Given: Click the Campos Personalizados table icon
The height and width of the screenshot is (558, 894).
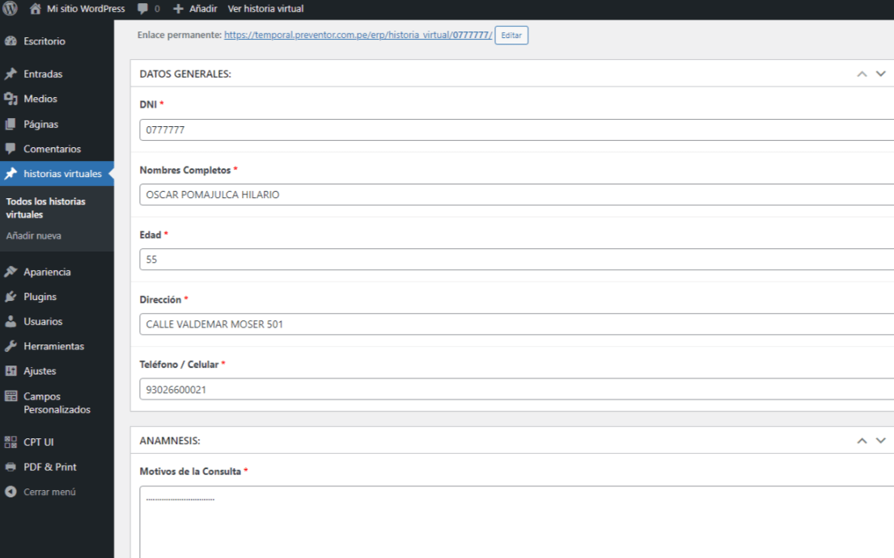Looking at the screenshot, I should click(11, 396).
